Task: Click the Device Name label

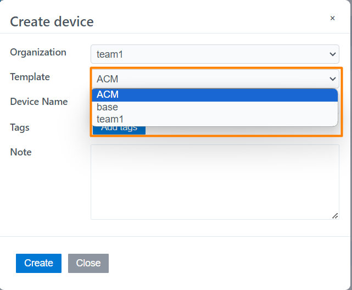Action: pos(38,102)
